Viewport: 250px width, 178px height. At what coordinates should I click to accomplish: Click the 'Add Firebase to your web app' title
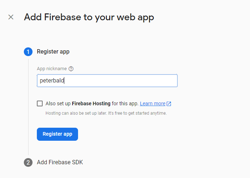click(89, 17)
